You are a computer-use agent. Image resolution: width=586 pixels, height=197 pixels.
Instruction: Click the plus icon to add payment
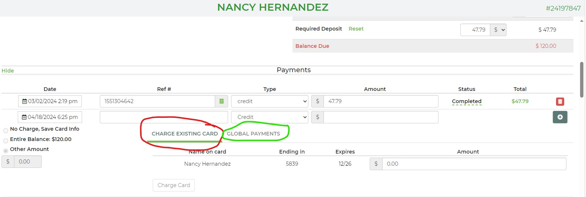tap(560, 117)
